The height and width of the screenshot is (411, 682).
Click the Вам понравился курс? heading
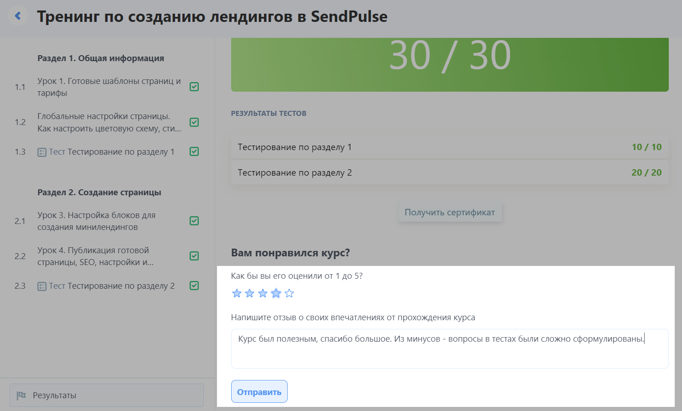[x=290, y=253]
